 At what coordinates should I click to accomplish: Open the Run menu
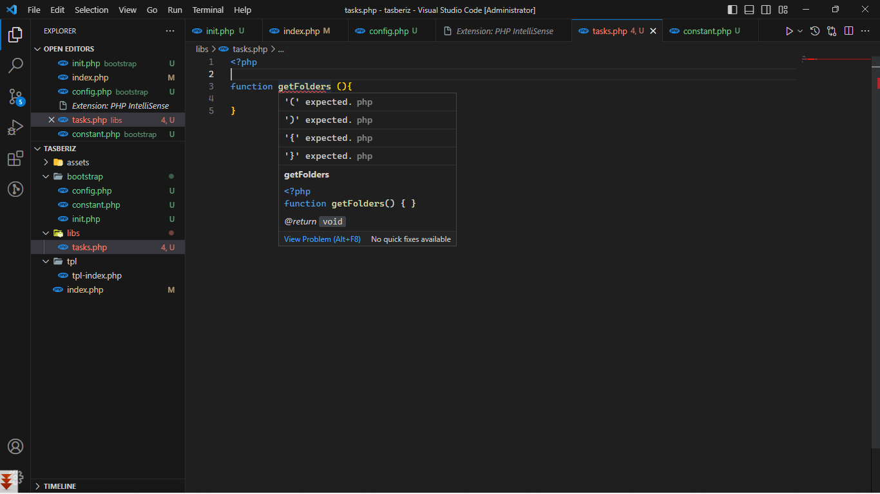(x=175, y=10)
